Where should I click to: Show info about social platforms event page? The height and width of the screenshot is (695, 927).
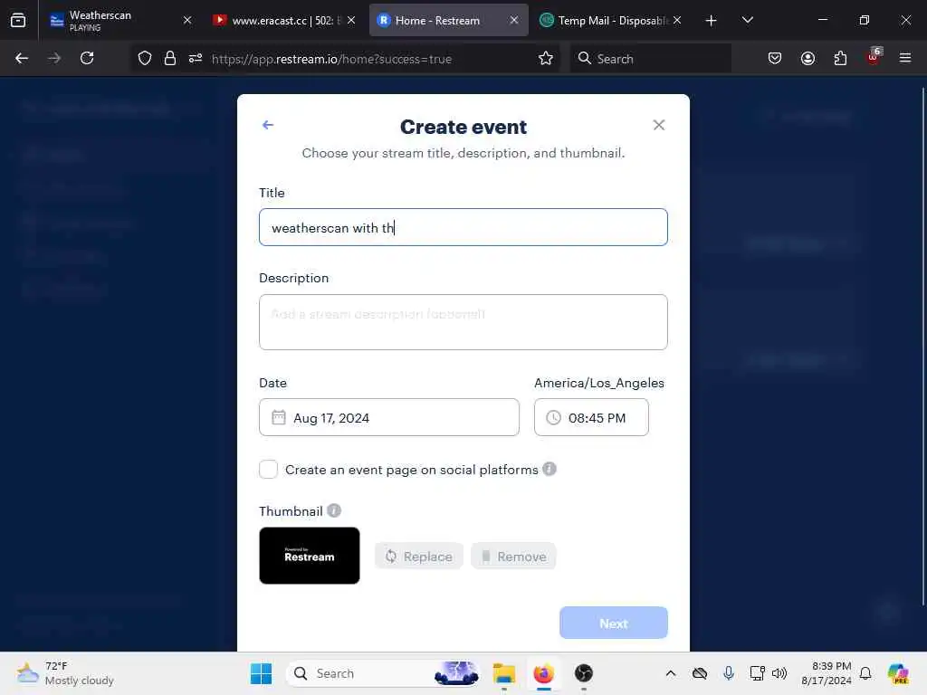coord(550,469)
